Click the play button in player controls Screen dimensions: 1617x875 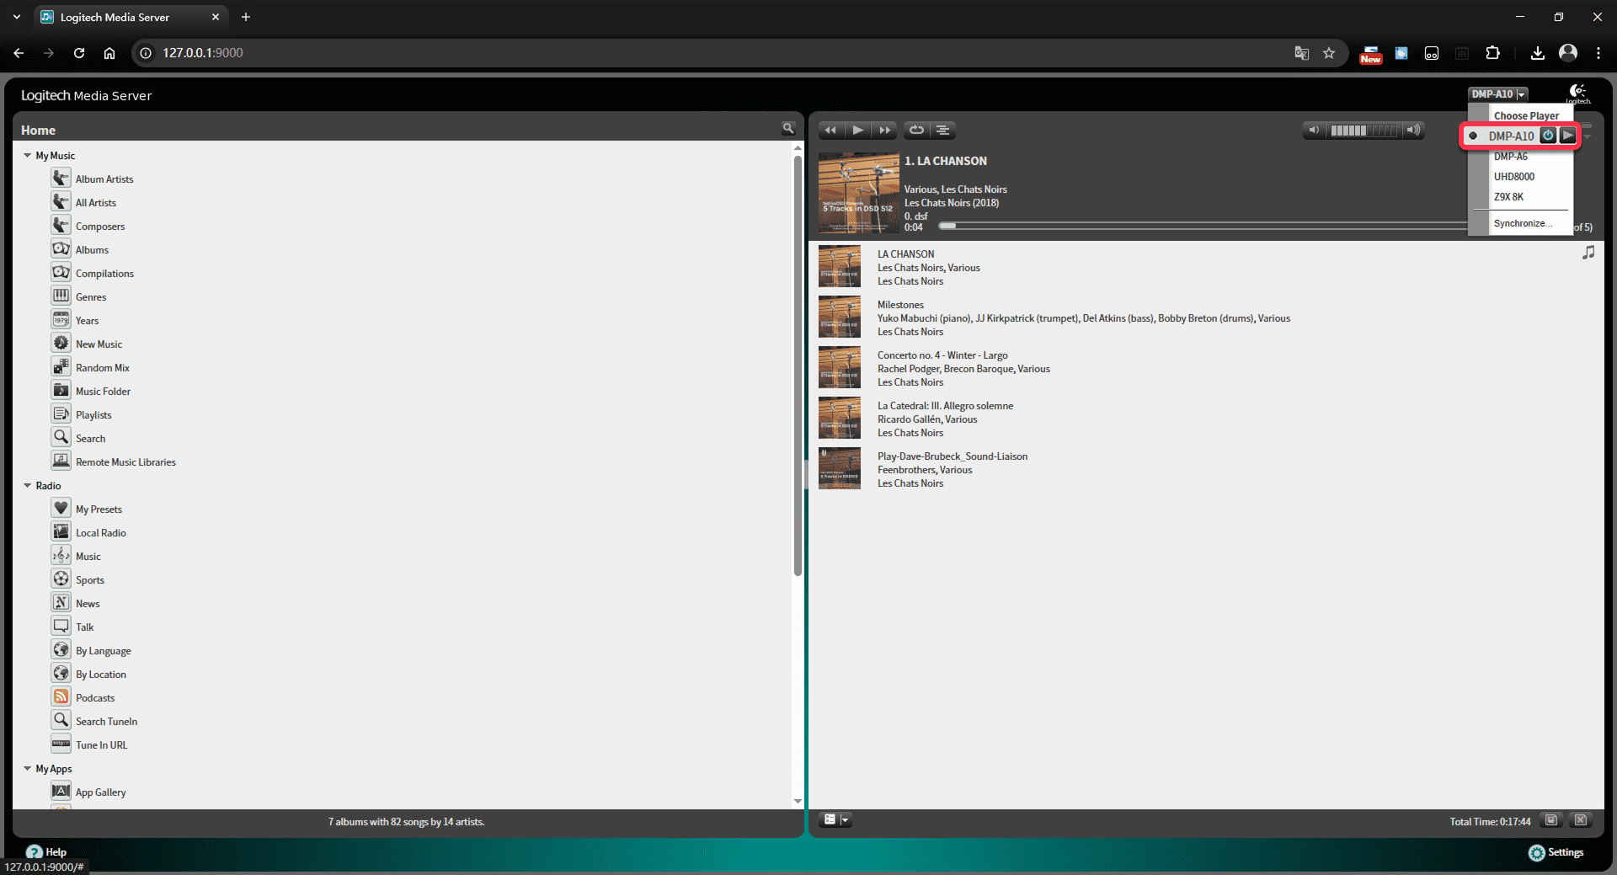click(x=857, y=130)
